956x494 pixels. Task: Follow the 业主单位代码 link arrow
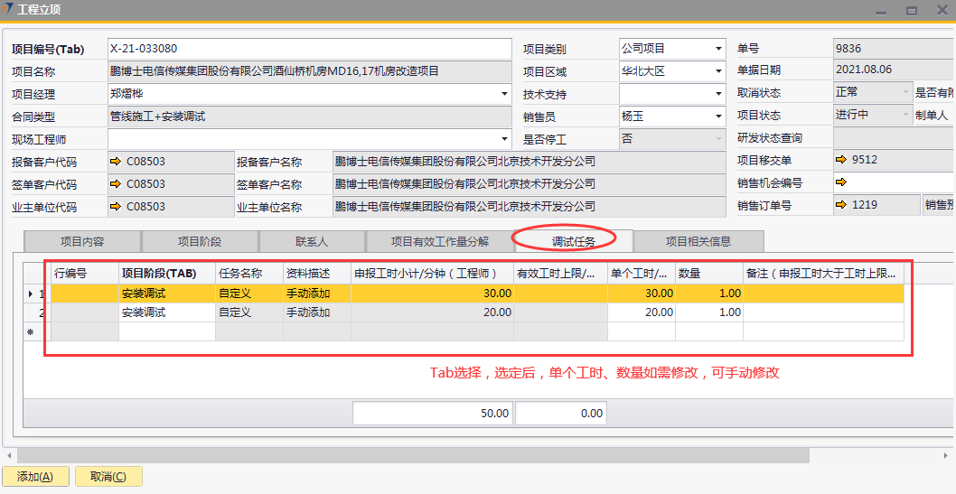(x=116, y=207)
